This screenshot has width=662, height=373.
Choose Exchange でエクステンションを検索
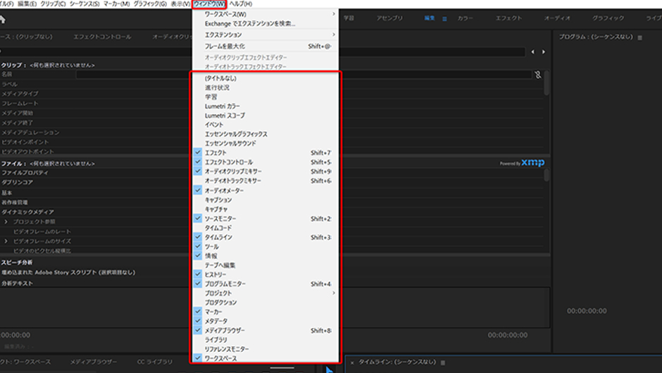pos(250,24)
